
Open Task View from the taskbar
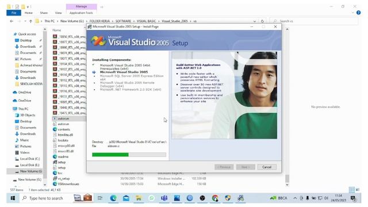[x=100, y=198]
